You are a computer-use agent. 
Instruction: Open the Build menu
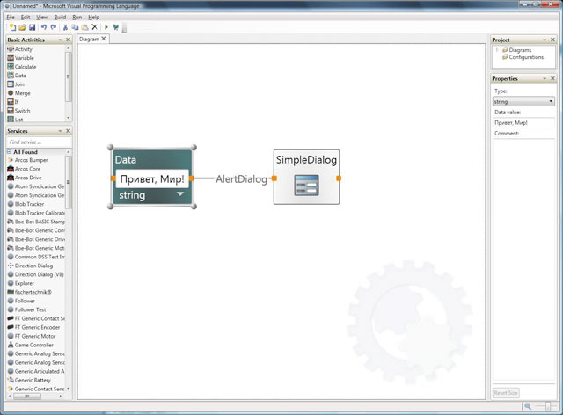pos(60,17)
